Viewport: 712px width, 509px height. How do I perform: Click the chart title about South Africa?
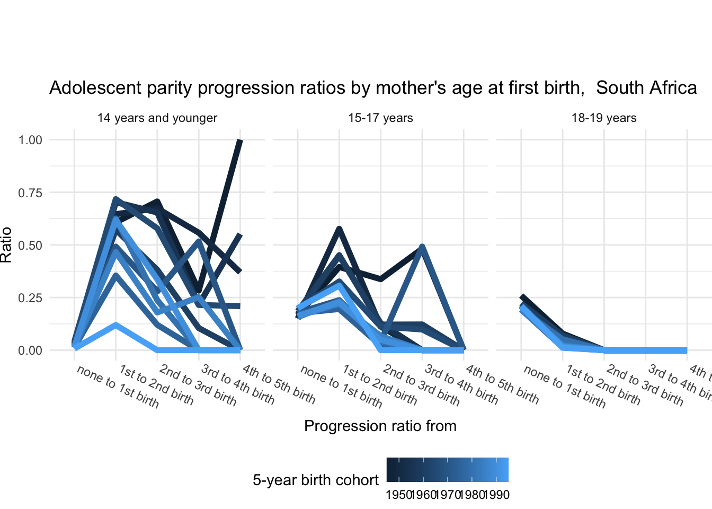(x=373, y=88)
